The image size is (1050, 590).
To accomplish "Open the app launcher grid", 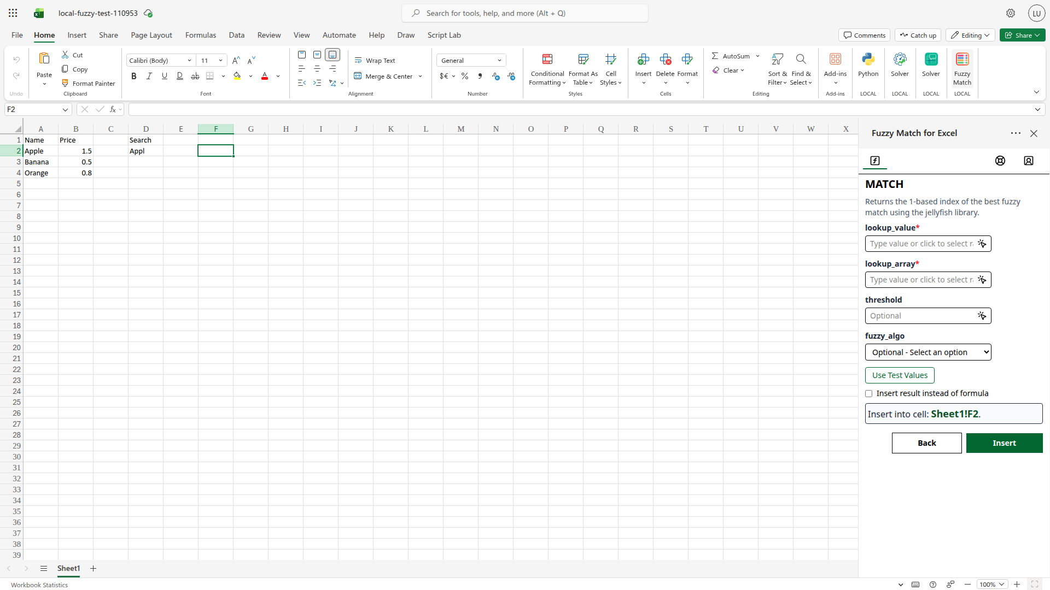I will tap(13, 13).
